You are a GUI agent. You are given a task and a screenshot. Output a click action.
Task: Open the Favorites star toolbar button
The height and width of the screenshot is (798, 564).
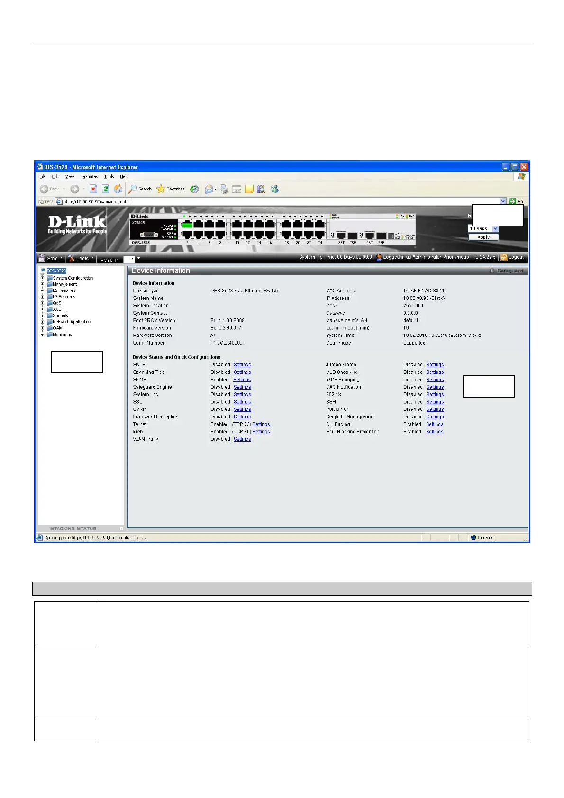point(171,189)
